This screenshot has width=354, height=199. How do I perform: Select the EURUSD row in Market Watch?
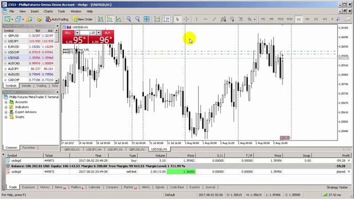pyautogui.click(x=29, y=46)
